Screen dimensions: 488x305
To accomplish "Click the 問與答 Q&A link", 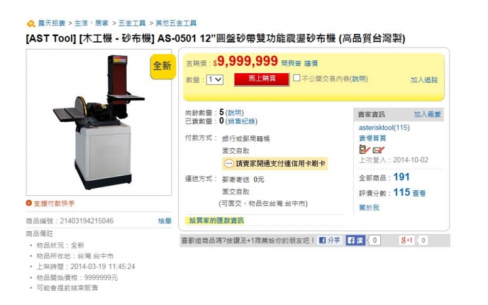I will (291, 64).
